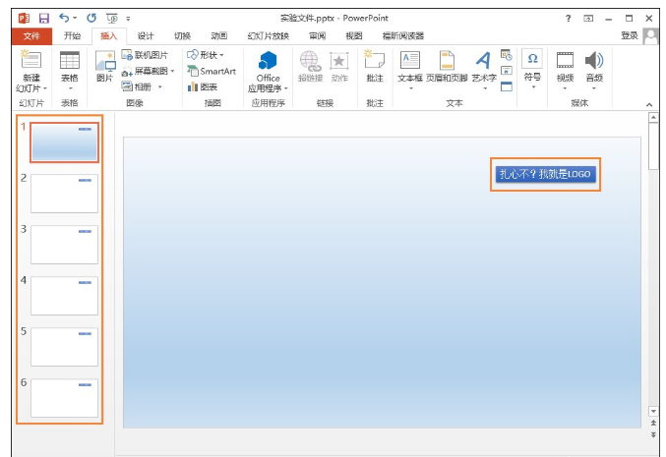Screen dimensions: 666x457
Task: Collapse the ribbon with the chevron arrow
Action: 649,104
